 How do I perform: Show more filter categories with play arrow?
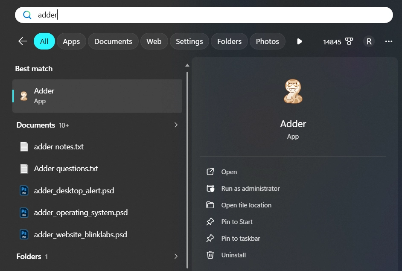(x=299, y=41)
